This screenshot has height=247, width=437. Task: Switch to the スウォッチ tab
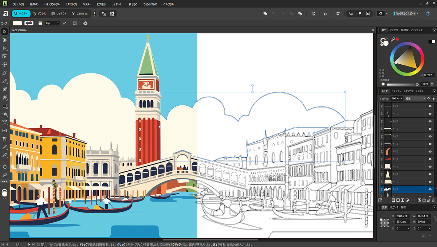click(394, 30)
